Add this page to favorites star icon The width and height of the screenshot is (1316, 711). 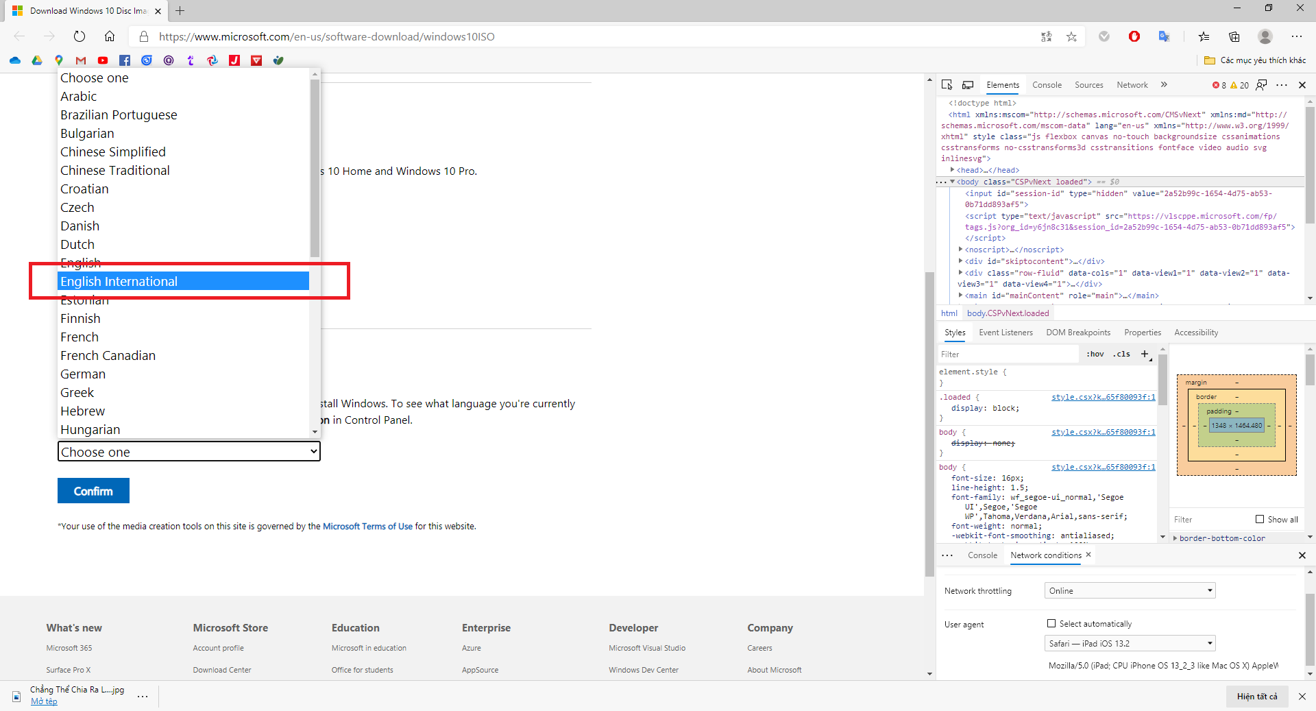tap(1071, 37)
